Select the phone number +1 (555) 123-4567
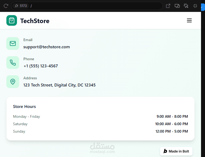Screen dimensions: 205x157 tap(41, 66)
